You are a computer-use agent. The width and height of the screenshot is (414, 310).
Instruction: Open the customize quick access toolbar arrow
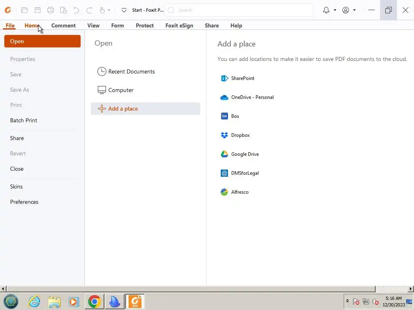coord(124,10)
